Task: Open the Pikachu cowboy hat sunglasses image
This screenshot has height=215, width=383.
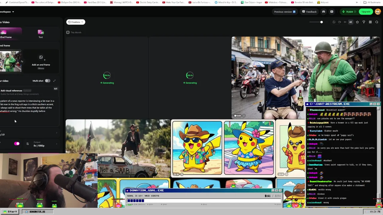Action: 197,148
